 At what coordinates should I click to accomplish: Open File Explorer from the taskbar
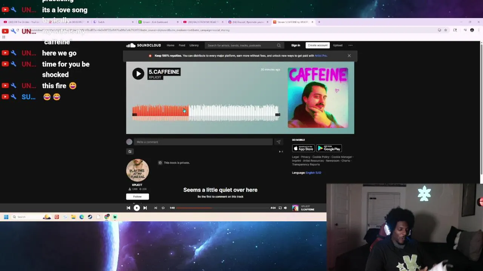(73, 217)
